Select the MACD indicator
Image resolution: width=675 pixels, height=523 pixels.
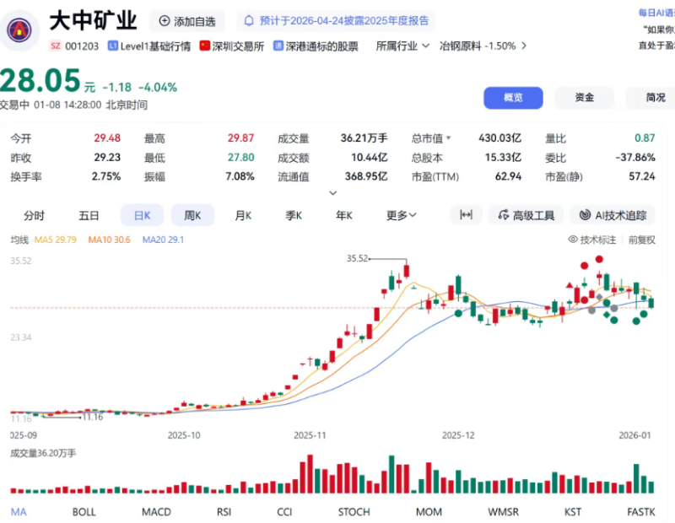click(156, 511)
